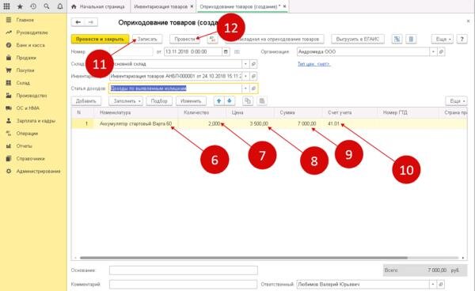Click the Тип цен link
Viewport: 475px width, 291px height.
click(x=313, y=64)
